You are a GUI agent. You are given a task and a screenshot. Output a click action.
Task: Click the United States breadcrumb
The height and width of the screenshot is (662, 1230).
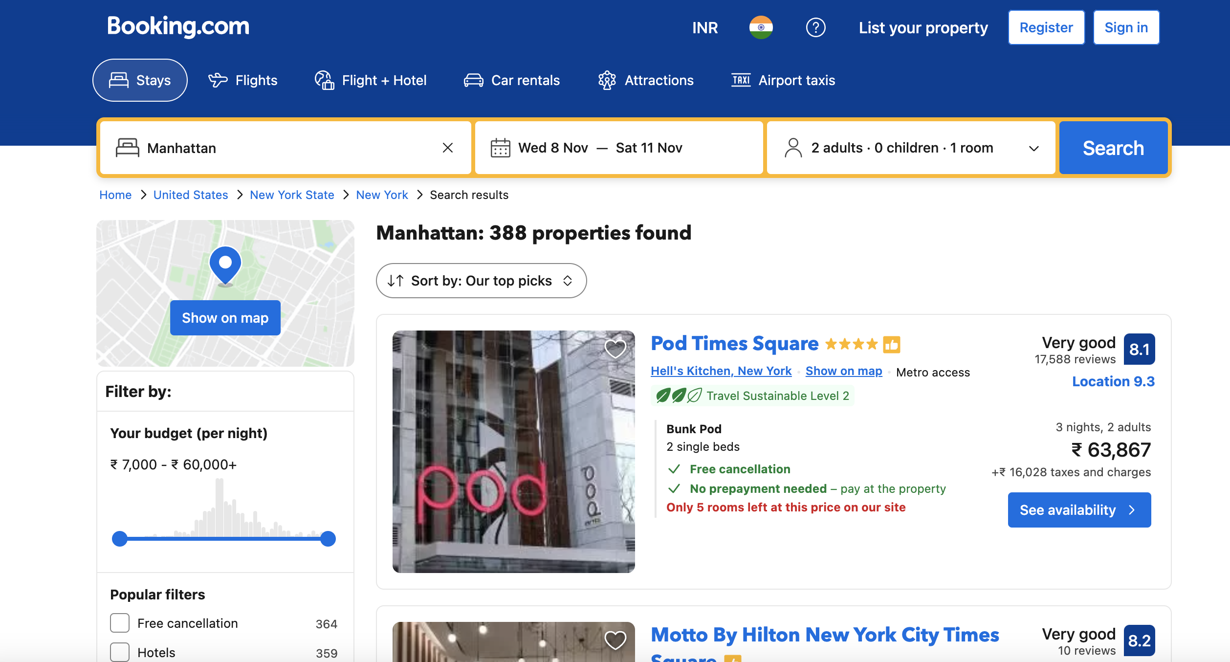coord(191,195)
